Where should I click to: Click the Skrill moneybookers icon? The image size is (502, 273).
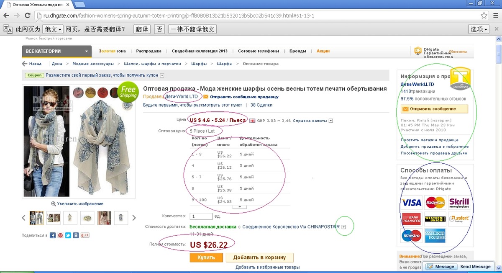(x=459, y=203)
